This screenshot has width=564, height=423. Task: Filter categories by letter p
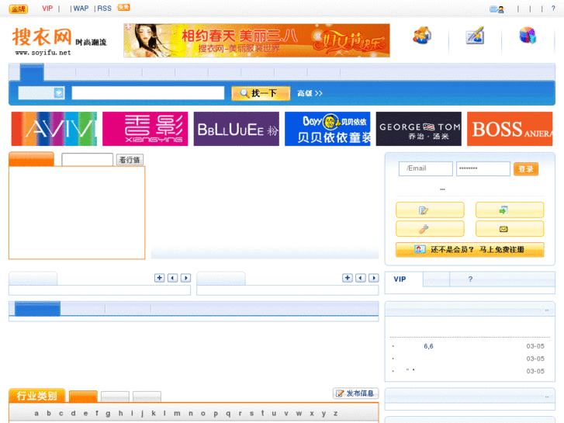tap(216, 413)
